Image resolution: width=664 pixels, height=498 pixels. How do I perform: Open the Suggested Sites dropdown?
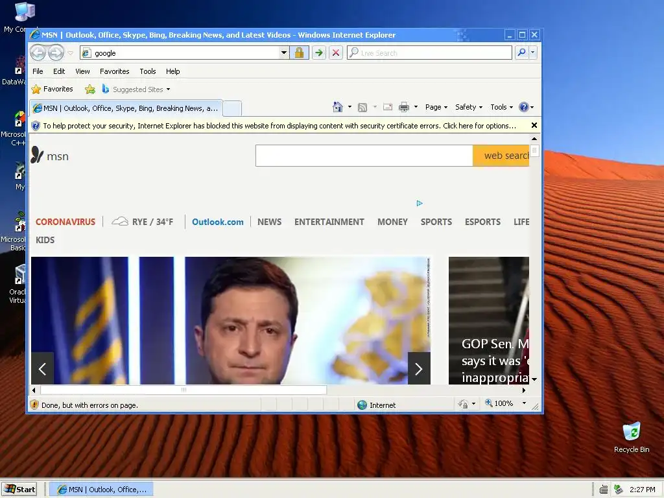coord(136,89)
